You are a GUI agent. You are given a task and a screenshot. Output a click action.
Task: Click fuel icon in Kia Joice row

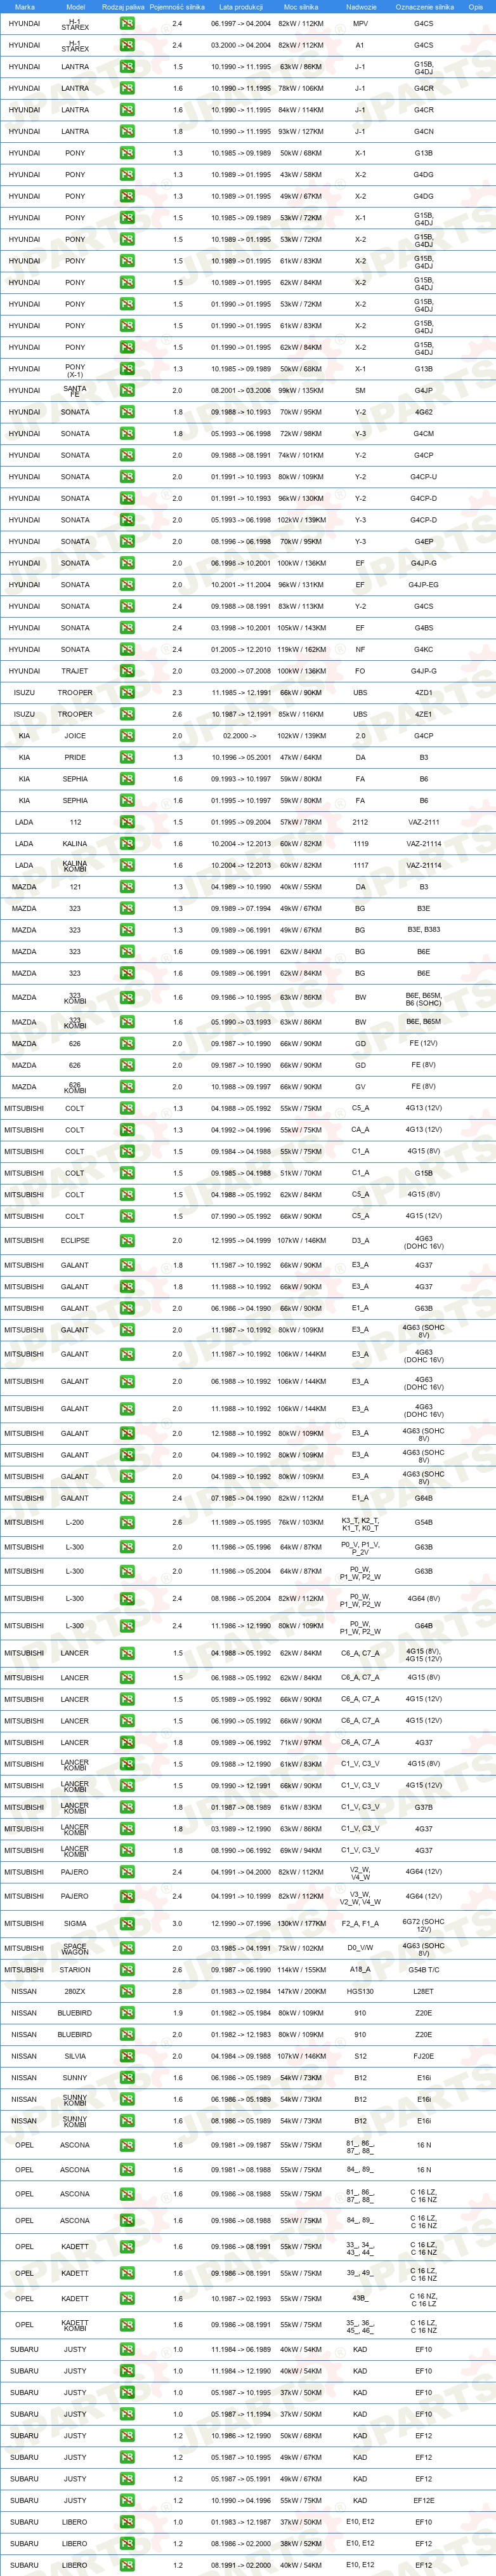[127, 736]
